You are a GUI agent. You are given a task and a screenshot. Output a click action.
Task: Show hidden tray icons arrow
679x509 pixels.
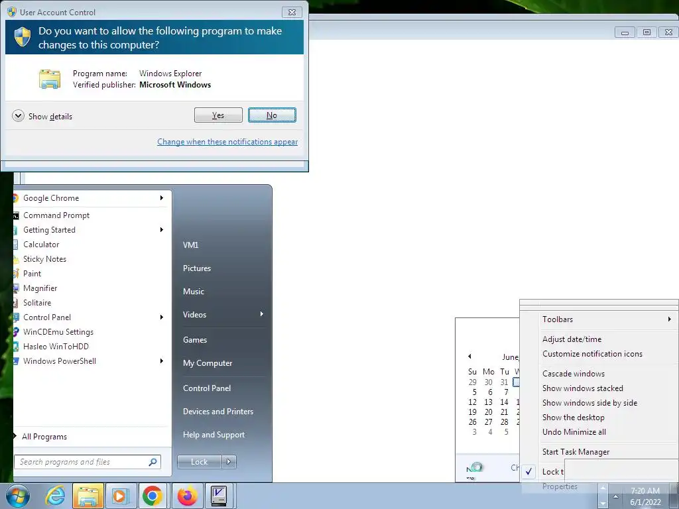click(x=615, y=496)
